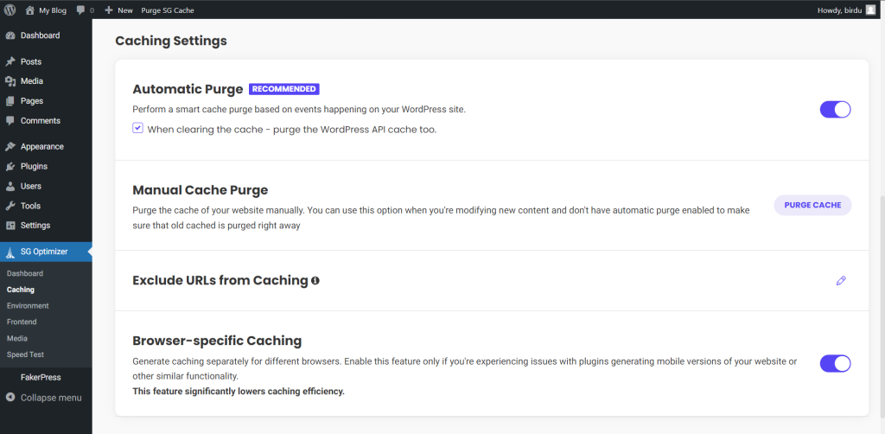The image size is (885, 434).
Task: Click the Appearance paintbrush icon
Action: pos(10,147)
